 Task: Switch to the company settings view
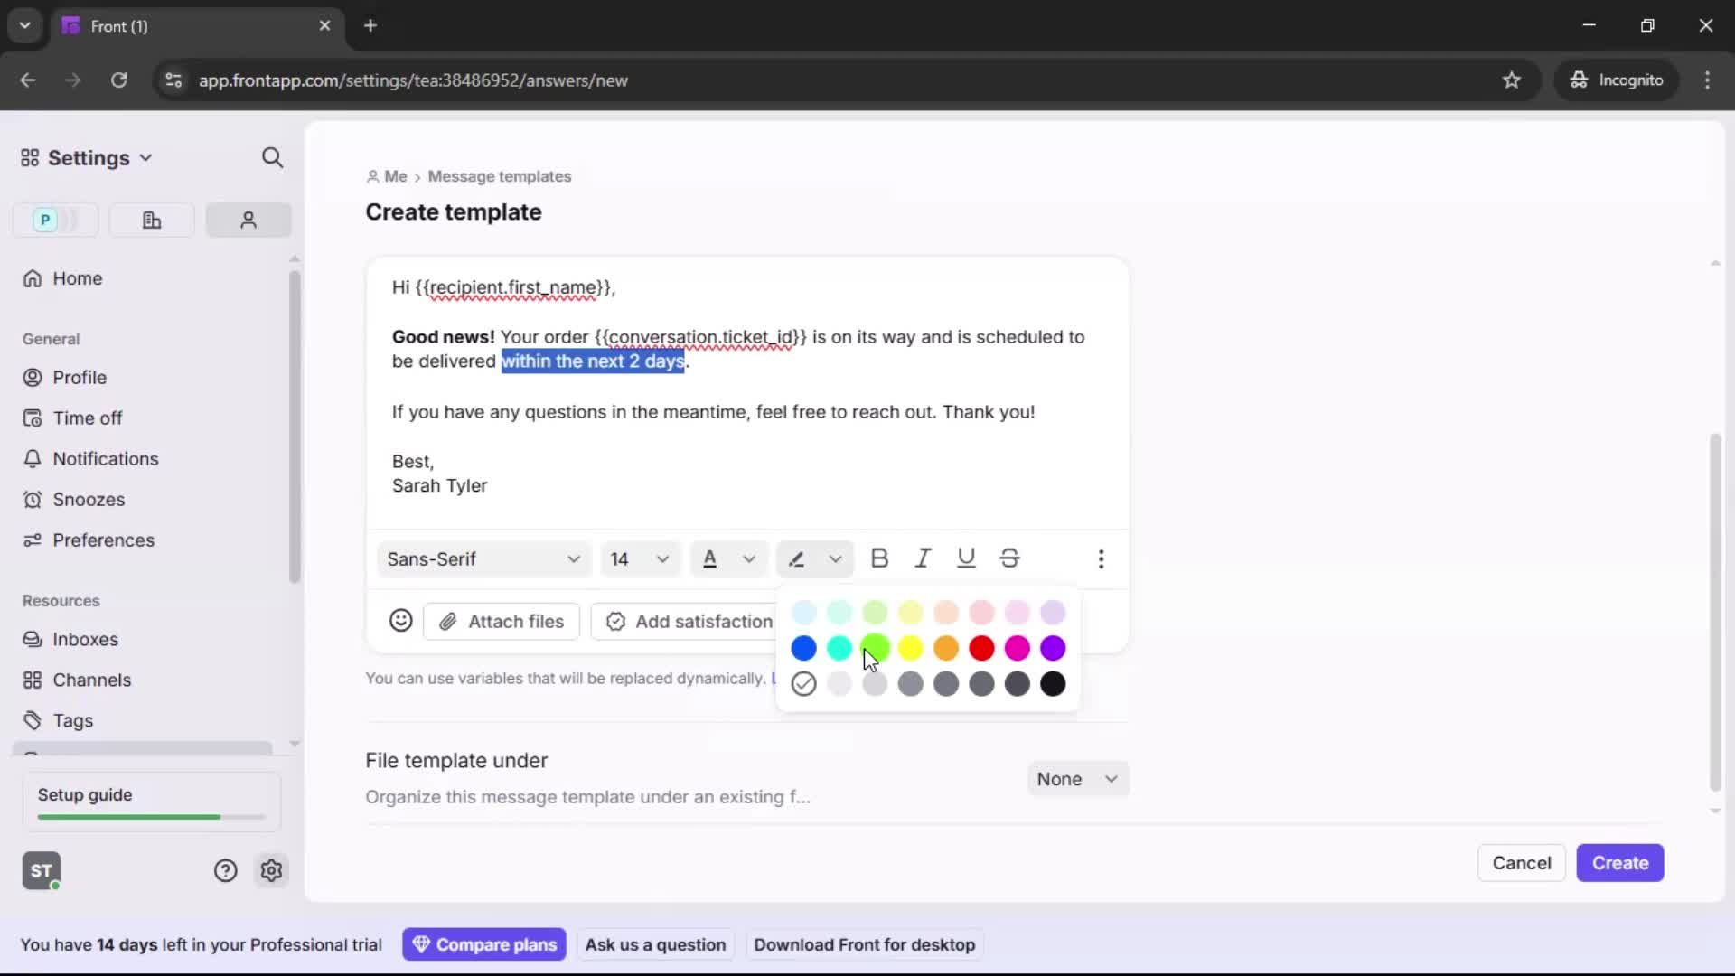tap(151, 220)
